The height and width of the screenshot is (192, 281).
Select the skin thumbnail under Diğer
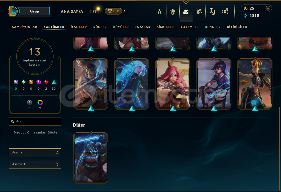click(x=91, y=158)
